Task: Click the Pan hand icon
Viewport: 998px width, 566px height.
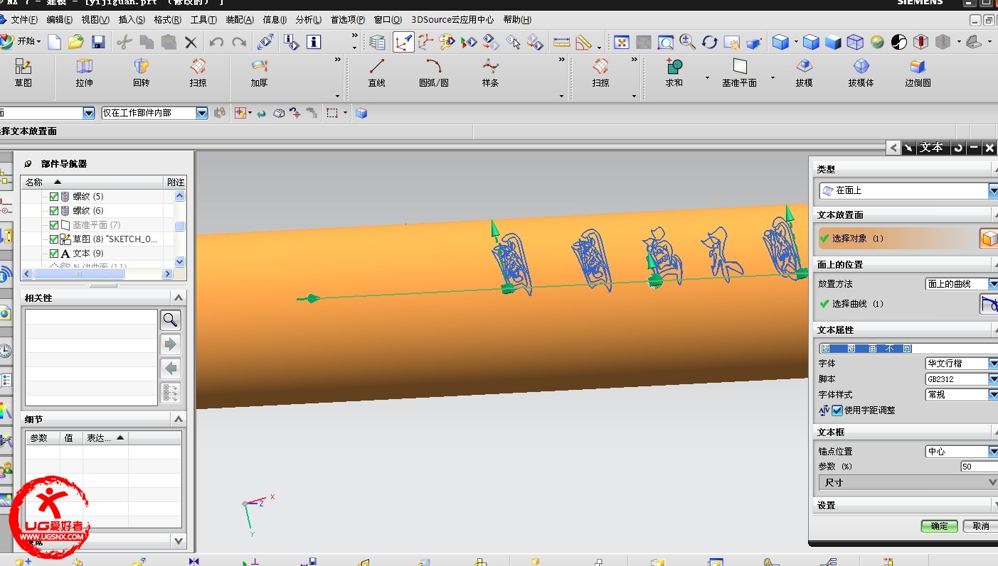Action: 731,42
